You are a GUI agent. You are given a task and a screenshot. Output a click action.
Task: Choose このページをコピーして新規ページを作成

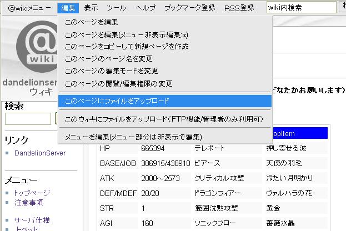pyautogui.click(x=127, y=46)
